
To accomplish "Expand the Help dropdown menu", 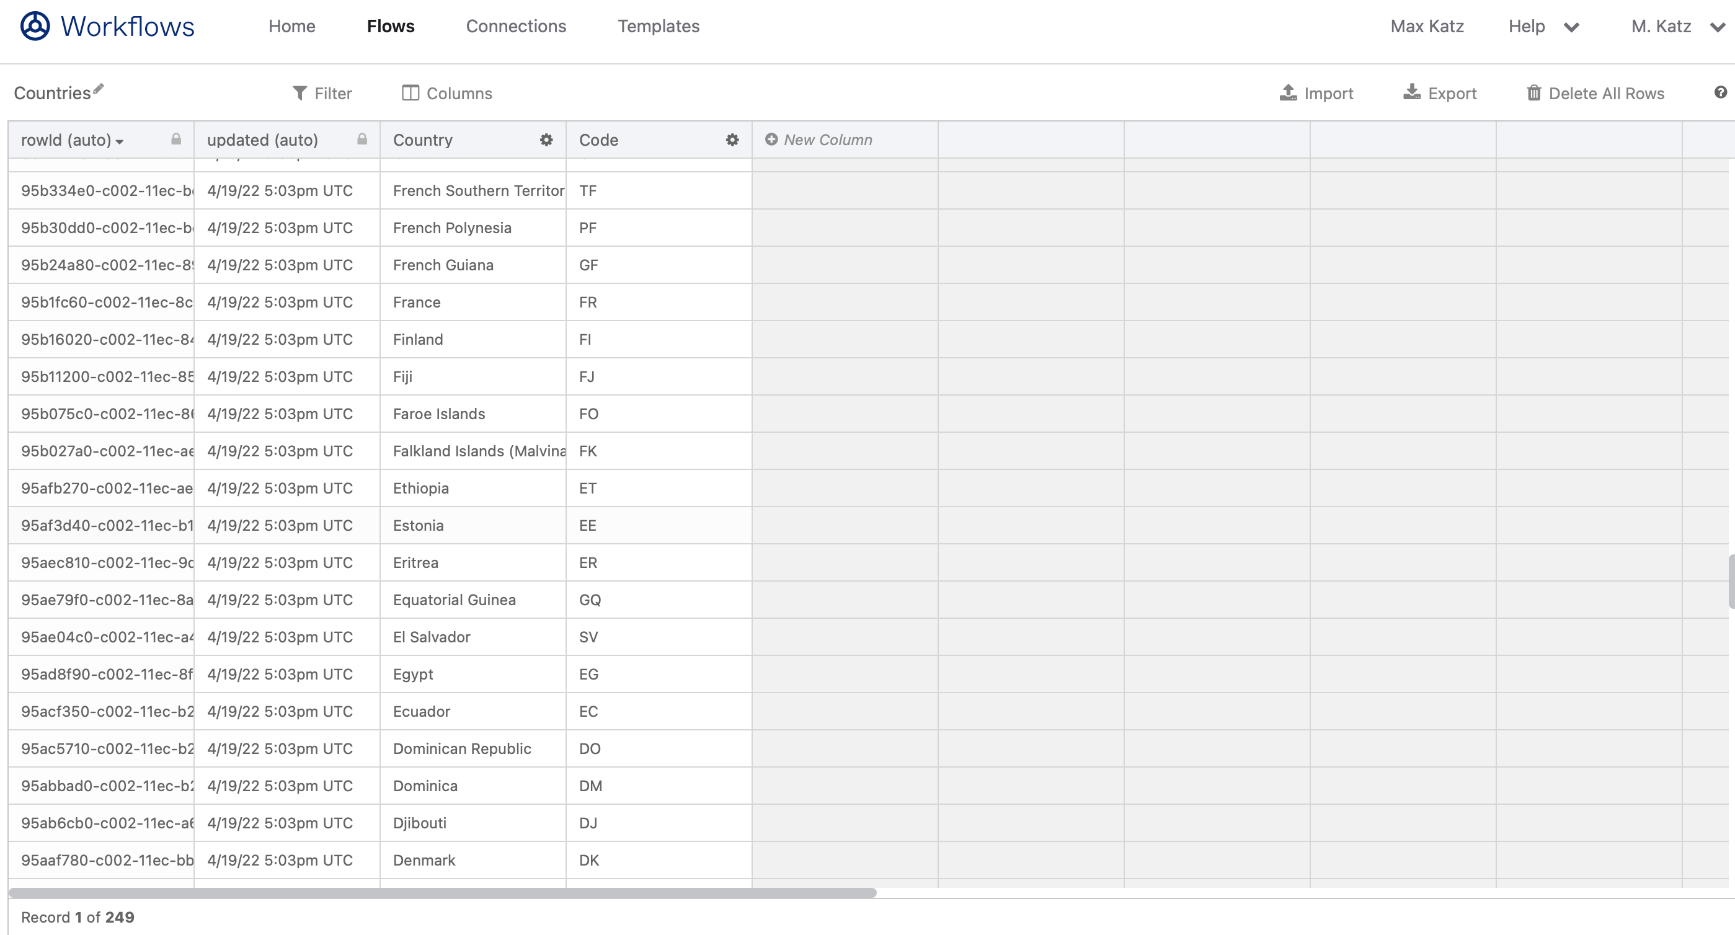I will (1571, 27).
